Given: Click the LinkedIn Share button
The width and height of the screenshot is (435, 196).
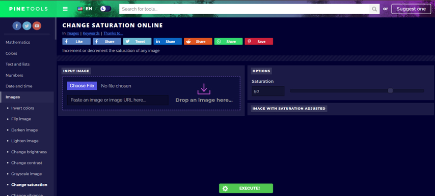Looking at the screenshot, I should 168,42.
